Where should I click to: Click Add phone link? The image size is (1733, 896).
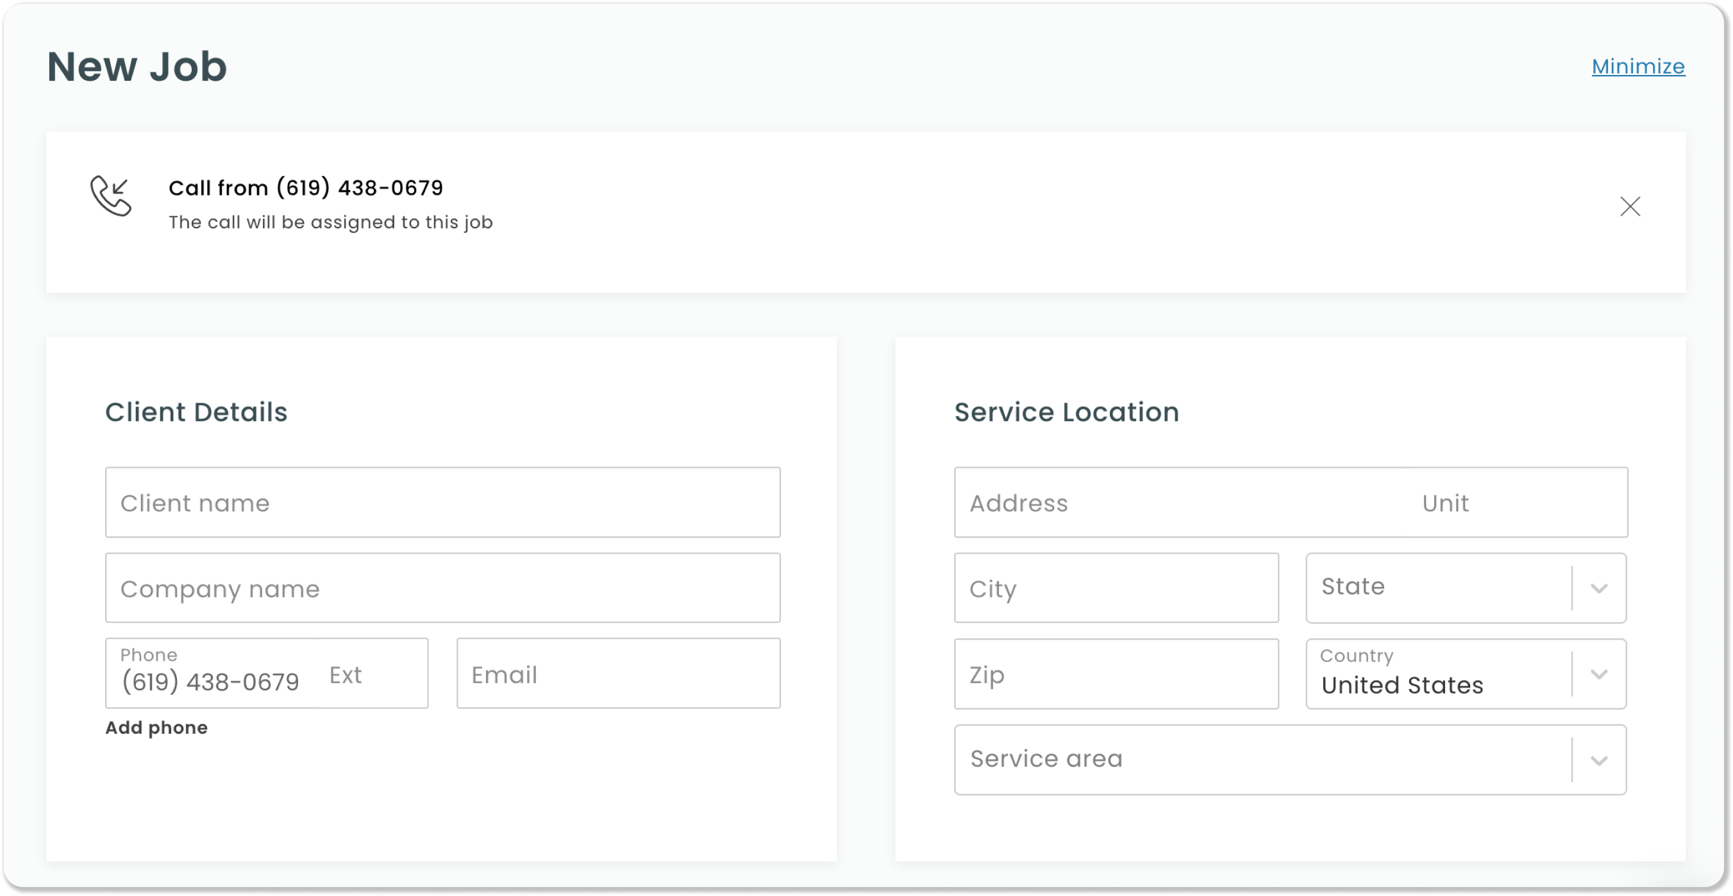(x=156, y=727)
